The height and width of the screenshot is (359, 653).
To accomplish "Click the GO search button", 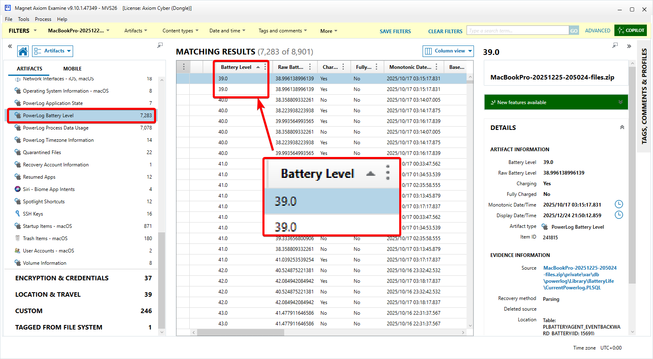I will 574,31.
